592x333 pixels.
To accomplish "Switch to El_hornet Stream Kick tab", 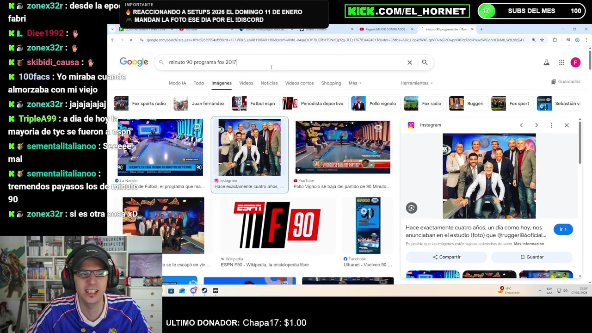I will 146,29.
